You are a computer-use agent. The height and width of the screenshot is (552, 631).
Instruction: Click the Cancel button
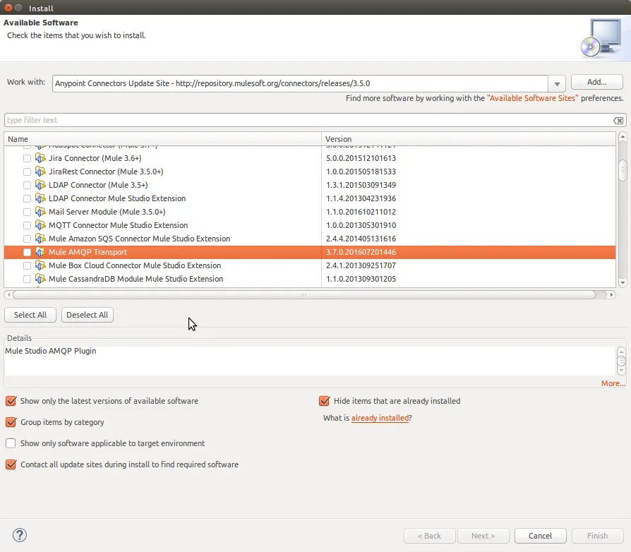pyautogui.click(x=540, y=536)
